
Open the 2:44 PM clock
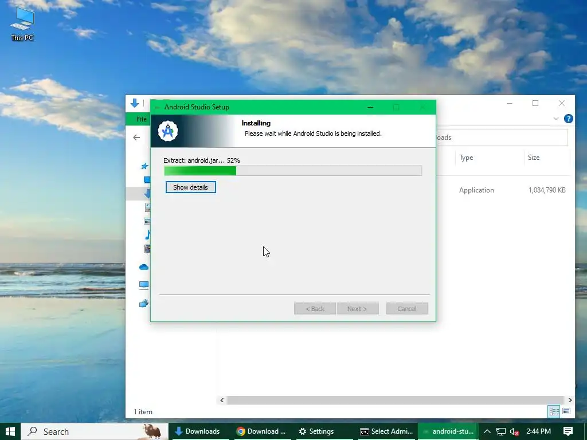point(539,431)
